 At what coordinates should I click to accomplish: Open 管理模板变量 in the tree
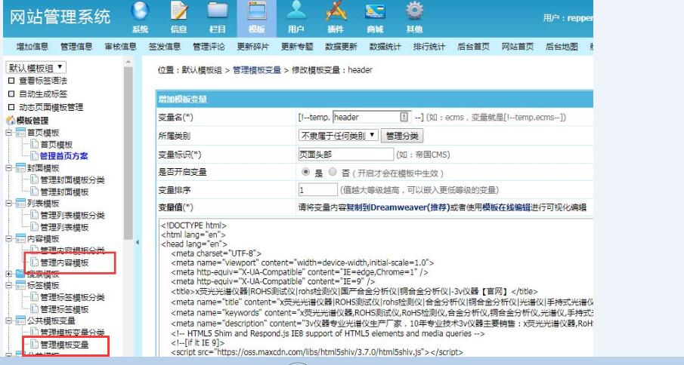tap(64, 345)
